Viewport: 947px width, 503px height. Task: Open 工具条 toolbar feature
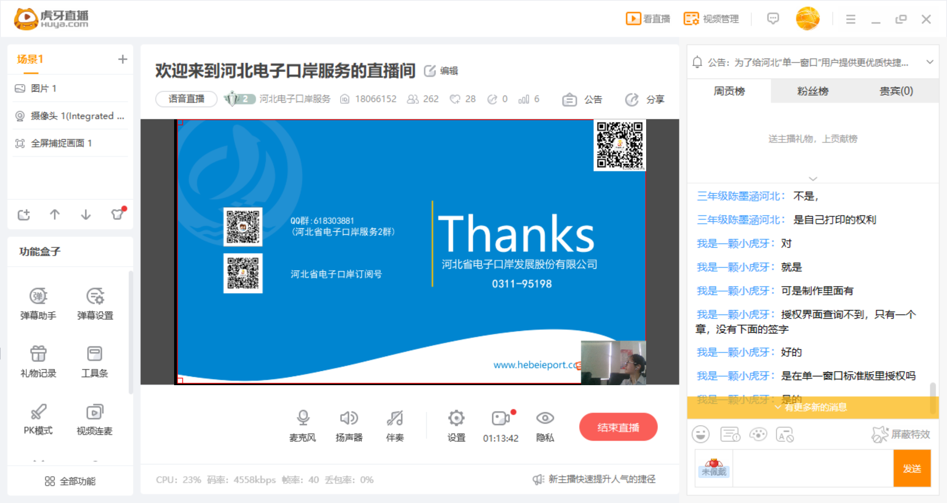pyautogui.click(x=95, y=361)
